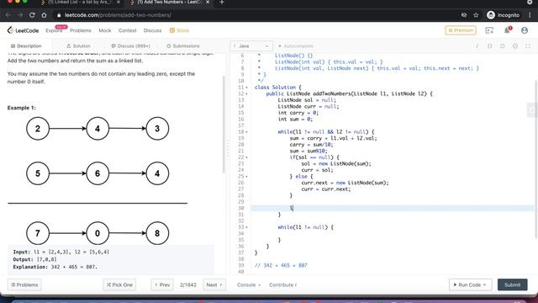Go to the Prev problem
538x303 pixels.
click(x=162, y=284)
